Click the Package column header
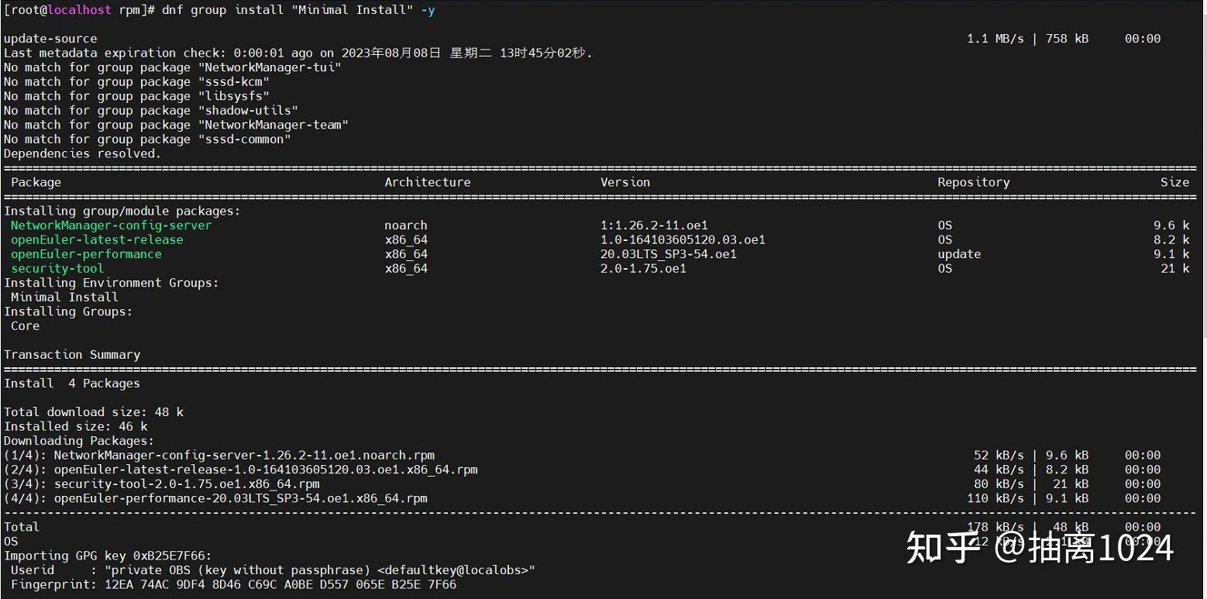The width and height of the screenshot is (1207, 599). (36, 182)
